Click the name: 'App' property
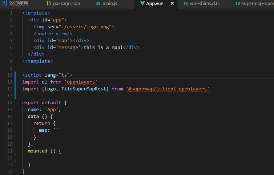 tap(44, 110)
